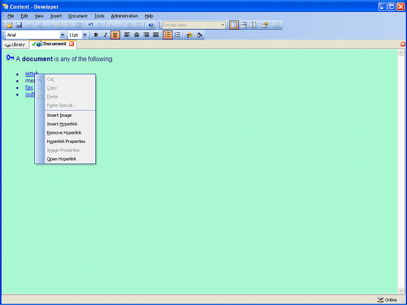Image resolution: width=407 pixels, height=305 pixels.
Task: Open the 11pt font size dropdown
Action: coord(85,35)
